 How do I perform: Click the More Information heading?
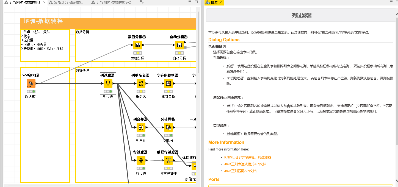click(226, 142)
